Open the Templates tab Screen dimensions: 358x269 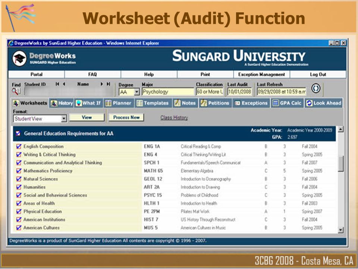pyautogui.click(x=153, y=103)
